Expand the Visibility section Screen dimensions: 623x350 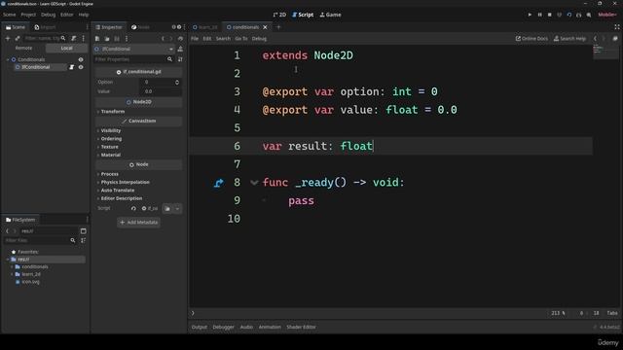point(110,130)
